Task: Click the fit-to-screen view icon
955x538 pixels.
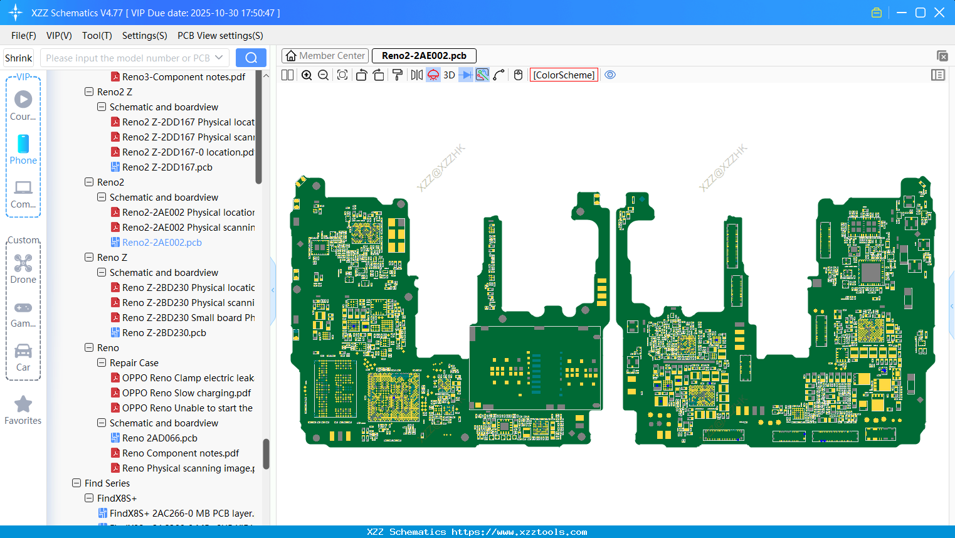Action: coord(342,75)
